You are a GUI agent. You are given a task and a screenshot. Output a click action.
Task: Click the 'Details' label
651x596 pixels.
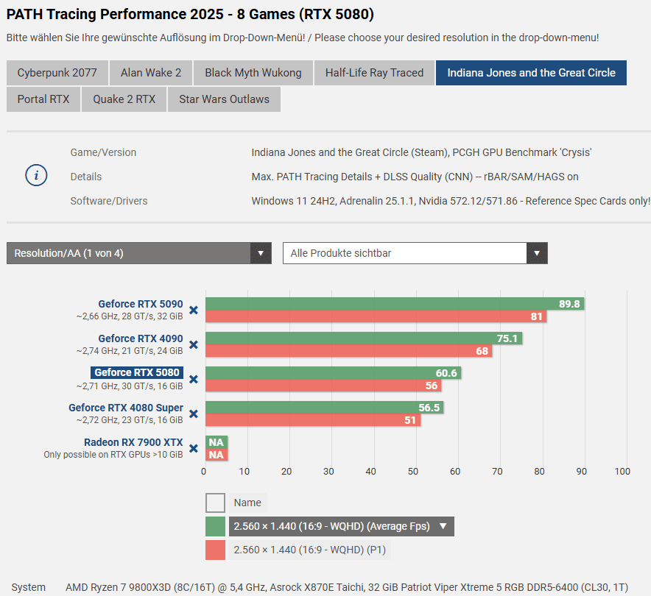point(86,177)
